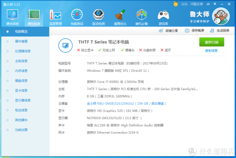Open the title bar dropdown menu arrow

215,4
